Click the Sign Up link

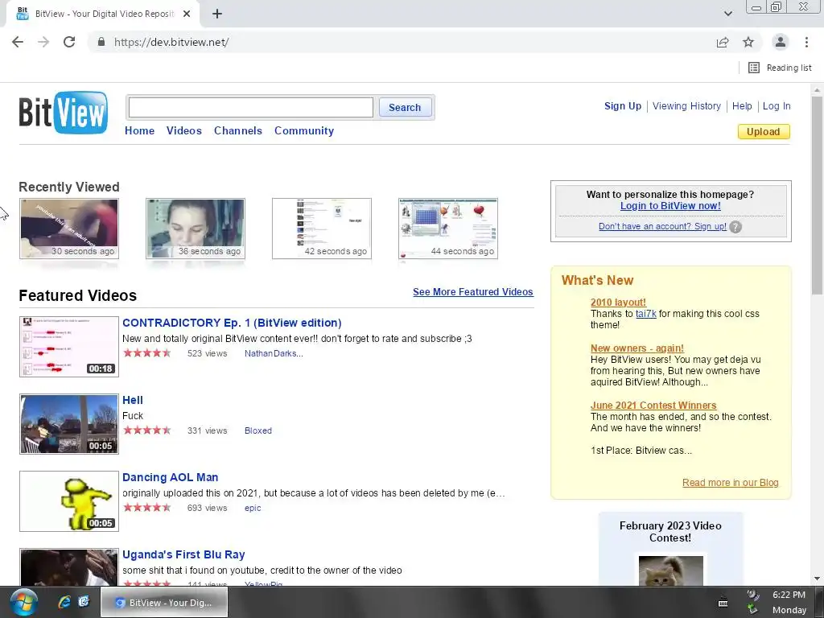point(623,105)
